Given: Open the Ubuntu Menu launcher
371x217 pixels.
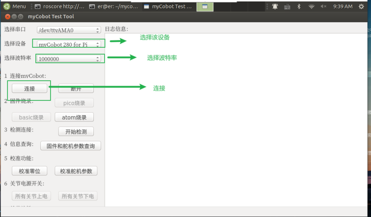Looking at the screenshot, I should click(x=15, y=6).
